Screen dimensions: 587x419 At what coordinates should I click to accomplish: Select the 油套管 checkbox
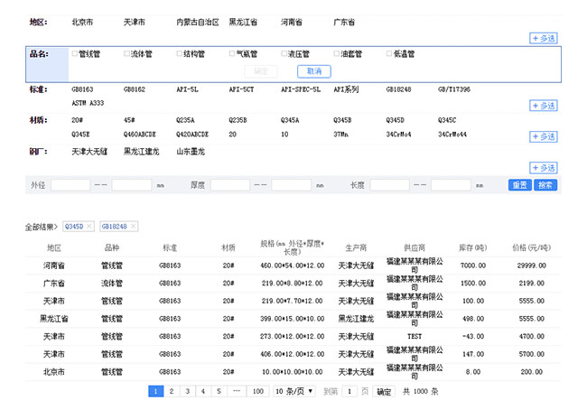click(x=337, y=54)
